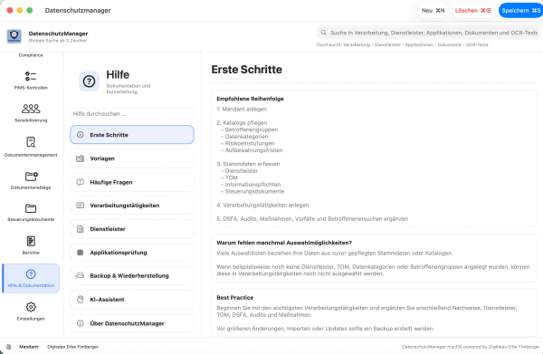Click the Backup & Wiederherstellung drive icon
This screenshot has height=354, width=543.
pyautogui.click(x=80, y=276)
